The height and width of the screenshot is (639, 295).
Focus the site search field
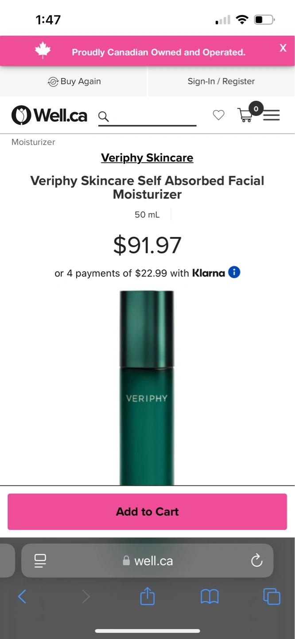[x=152, y=117]
